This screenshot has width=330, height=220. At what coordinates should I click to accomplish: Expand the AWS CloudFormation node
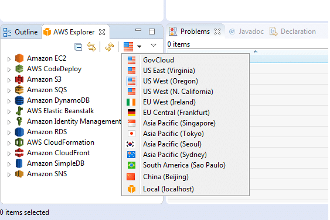[9, 143]
